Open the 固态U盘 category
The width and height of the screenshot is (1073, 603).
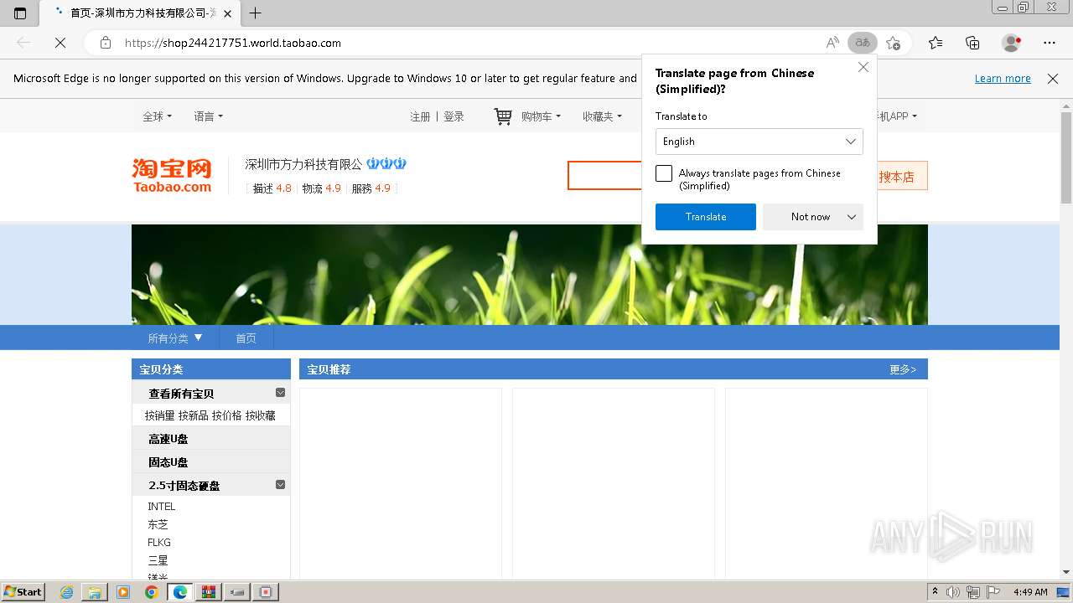[168, 462]
